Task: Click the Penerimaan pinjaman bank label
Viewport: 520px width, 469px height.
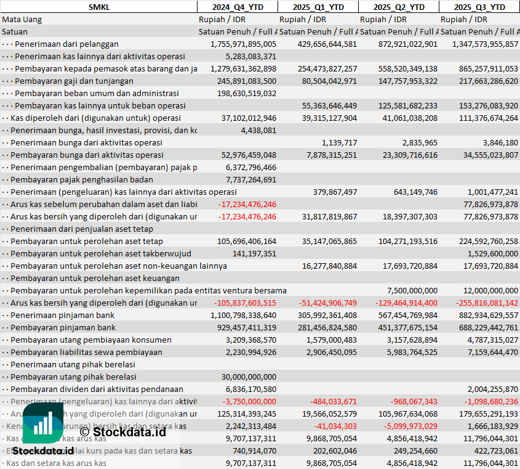Action: 62,315
